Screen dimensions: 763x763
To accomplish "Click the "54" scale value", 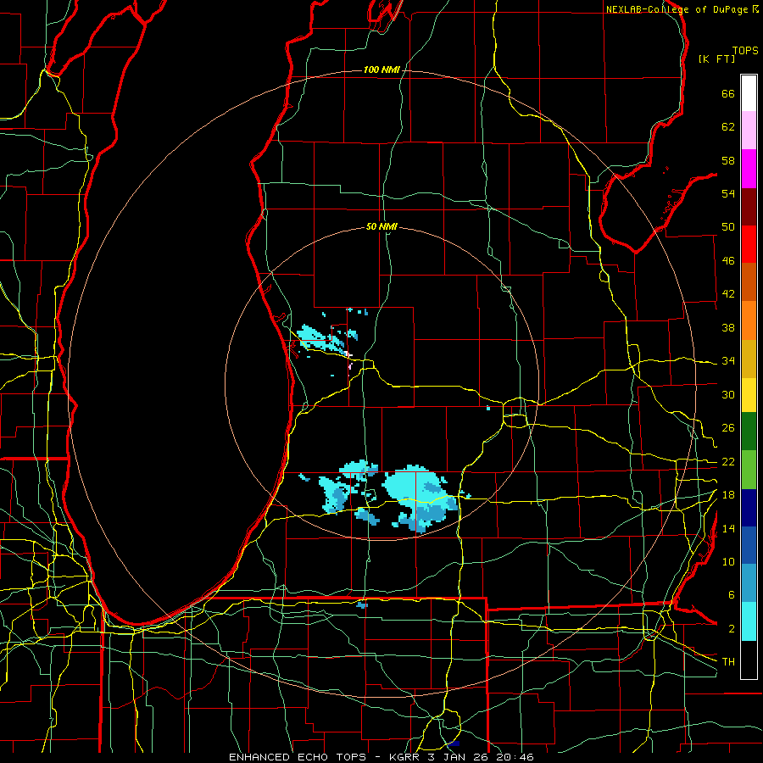I will [728, 193].
